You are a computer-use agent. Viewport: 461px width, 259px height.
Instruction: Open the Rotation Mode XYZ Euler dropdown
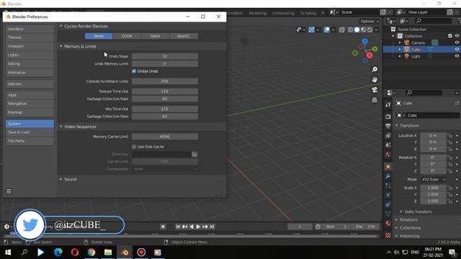(434, 179)
